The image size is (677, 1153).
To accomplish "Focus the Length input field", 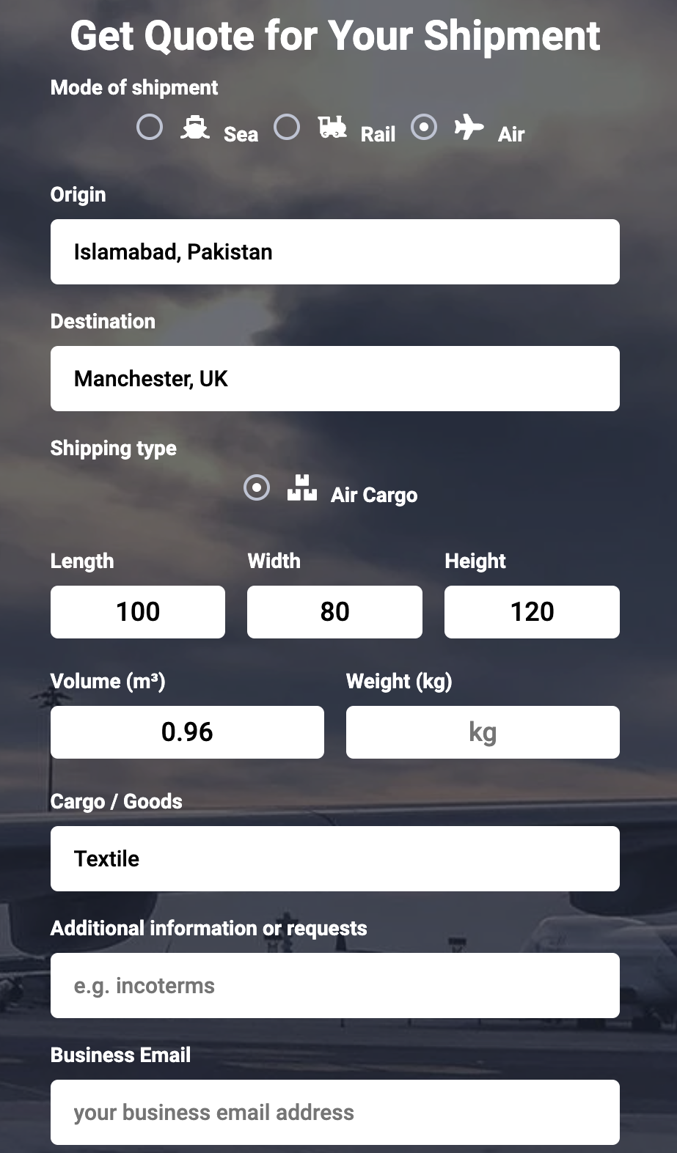I will point(138,612).
